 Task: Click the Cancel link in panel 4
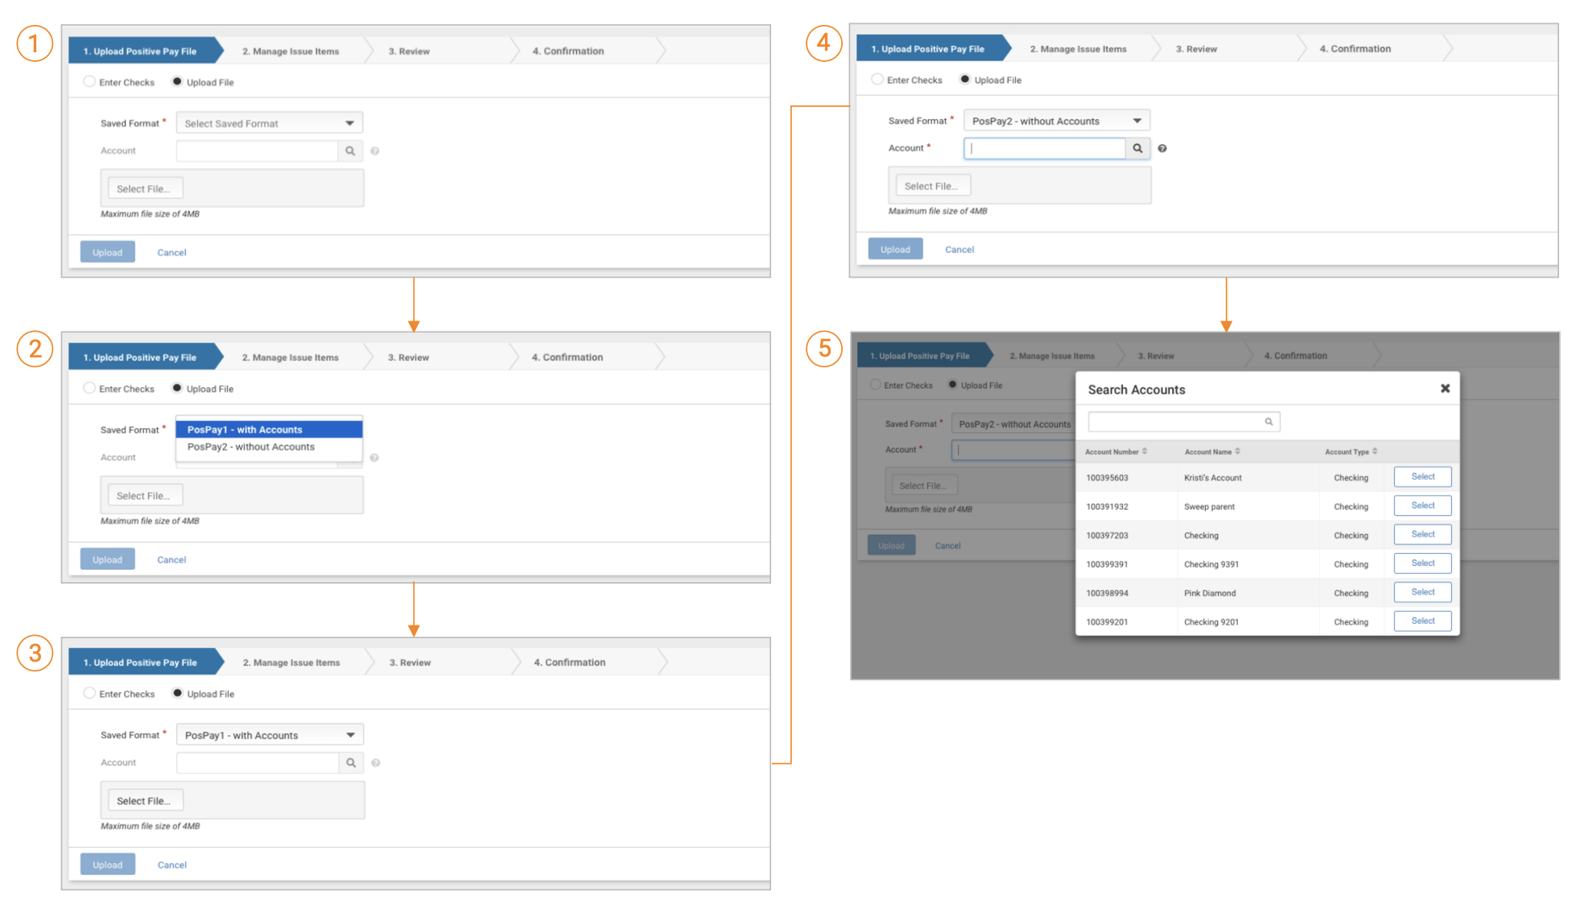(959, 250)
